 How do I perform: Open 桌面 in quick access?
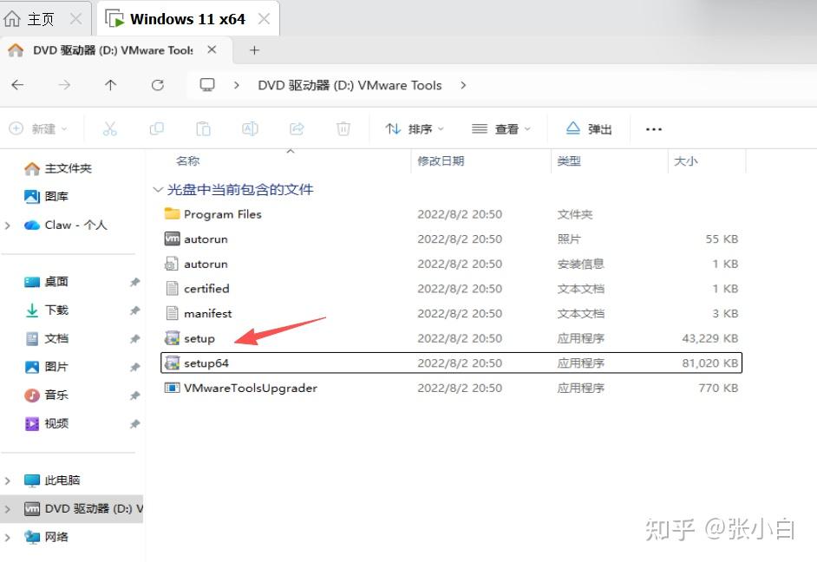pos(47,282)
